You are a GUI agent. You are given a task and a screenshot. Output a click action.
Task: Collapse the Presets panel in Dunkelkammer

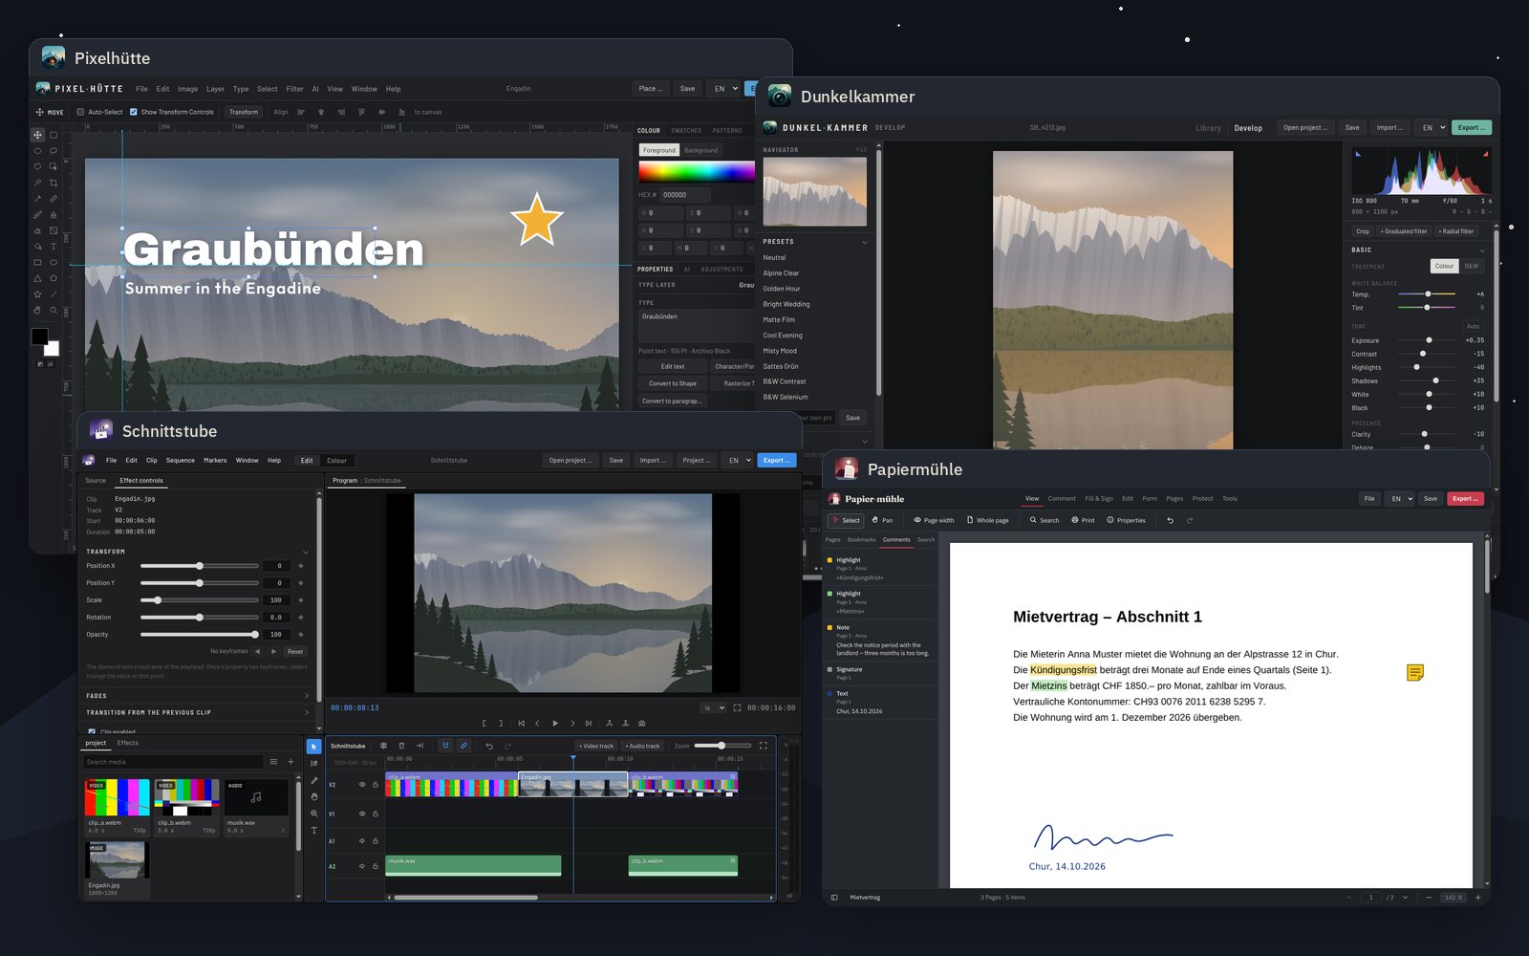(x=865, y=242)
